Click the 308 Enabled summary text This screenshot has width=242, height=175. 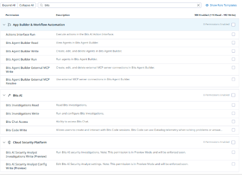215,15
